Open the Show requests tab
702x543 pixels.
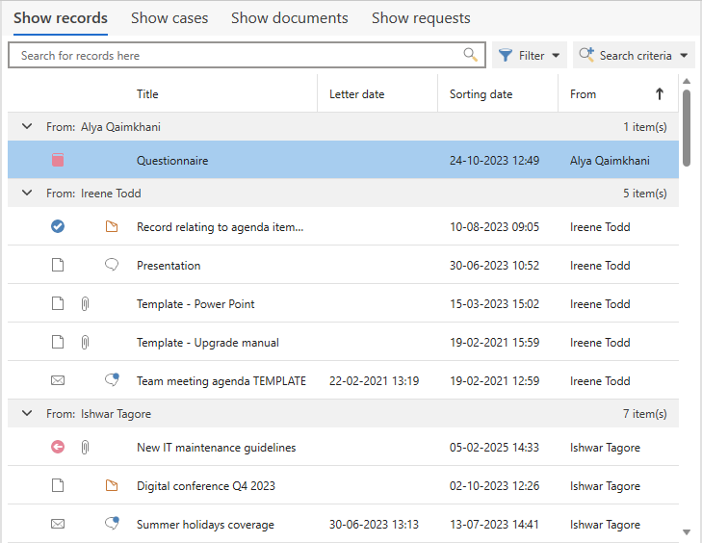[421, 18]
